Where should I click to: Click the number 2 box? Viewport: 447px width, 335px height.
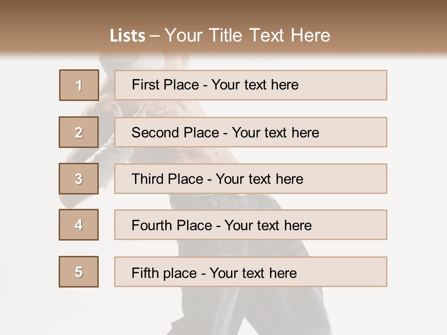tap(79, 132)
